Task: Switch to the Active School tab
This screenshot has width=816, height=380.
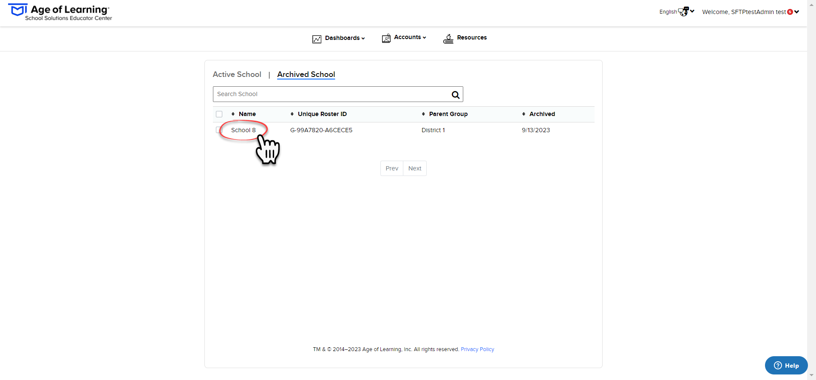Action: tap(237, 74)
